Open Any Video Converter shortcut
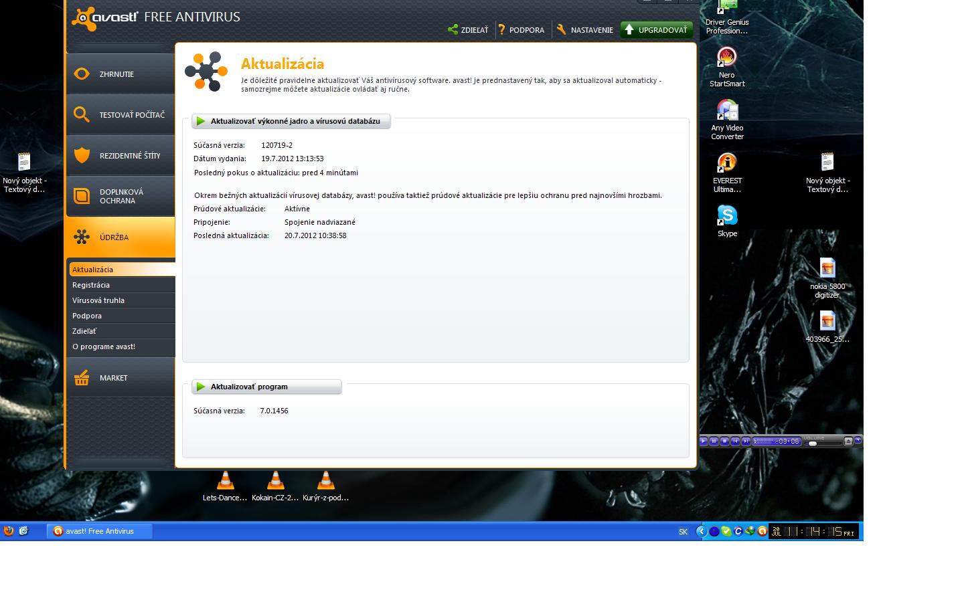The height and width of the screenshot is (602, 964). tap(727, 120)
